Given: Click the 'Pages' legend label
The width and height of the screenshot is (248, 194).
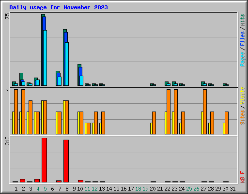Looking at the screenshot, I should pyautogui.click(x=242, y=59).
